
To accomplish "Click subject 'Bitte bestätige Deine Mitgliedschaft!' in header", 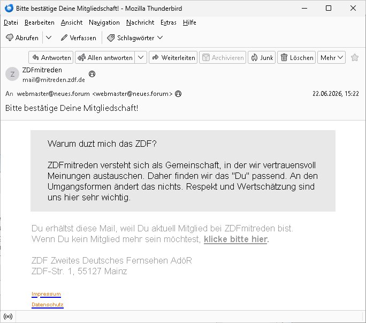I will [x=72, y=108].
